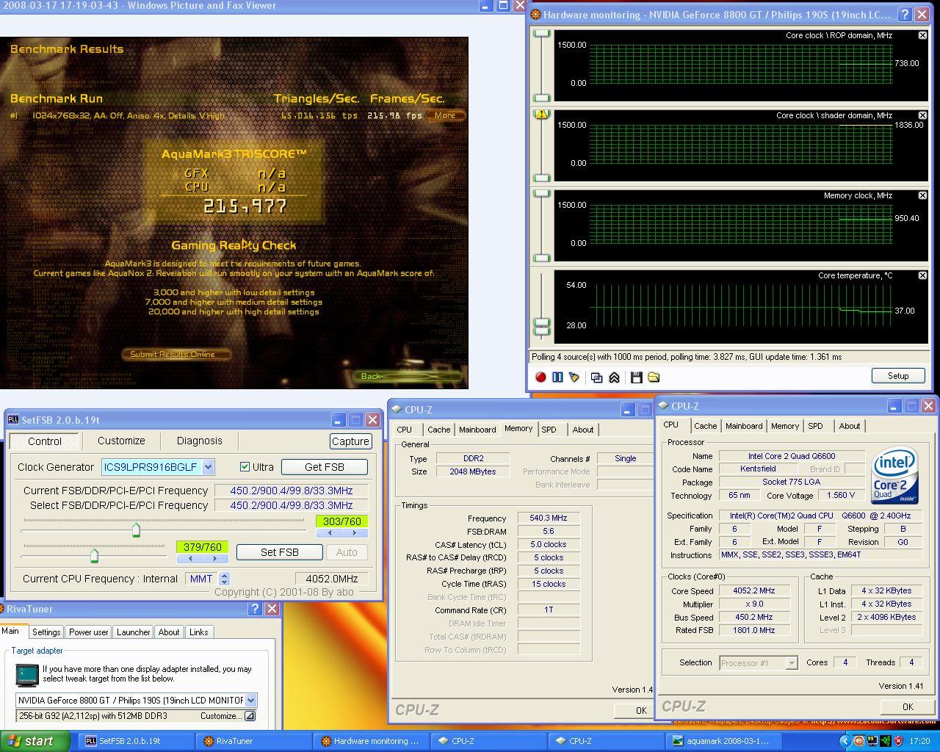Click the Capture button in SetFSB
This screenshot has width=940, height=752.
coord(350,441)
